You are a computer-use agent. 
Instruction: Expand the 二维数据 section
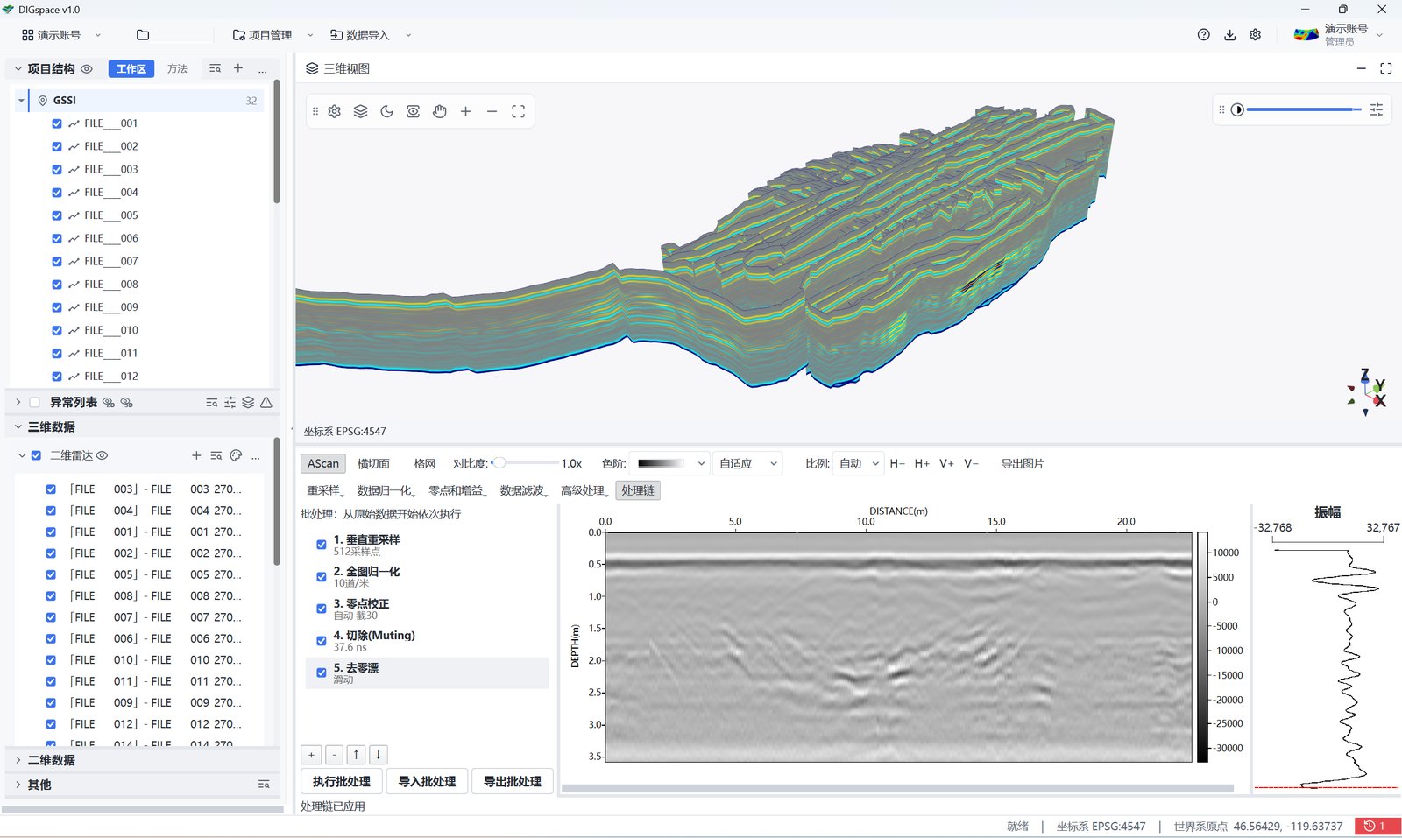coord(51,760)
